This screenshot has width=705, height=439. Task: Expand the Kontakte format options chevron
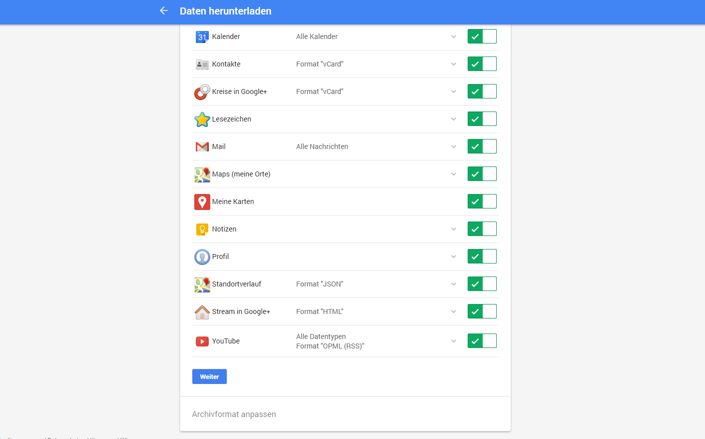(454, 64)
